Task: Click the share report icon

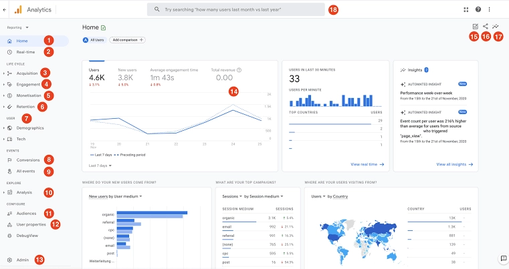Action: [486, 26]
